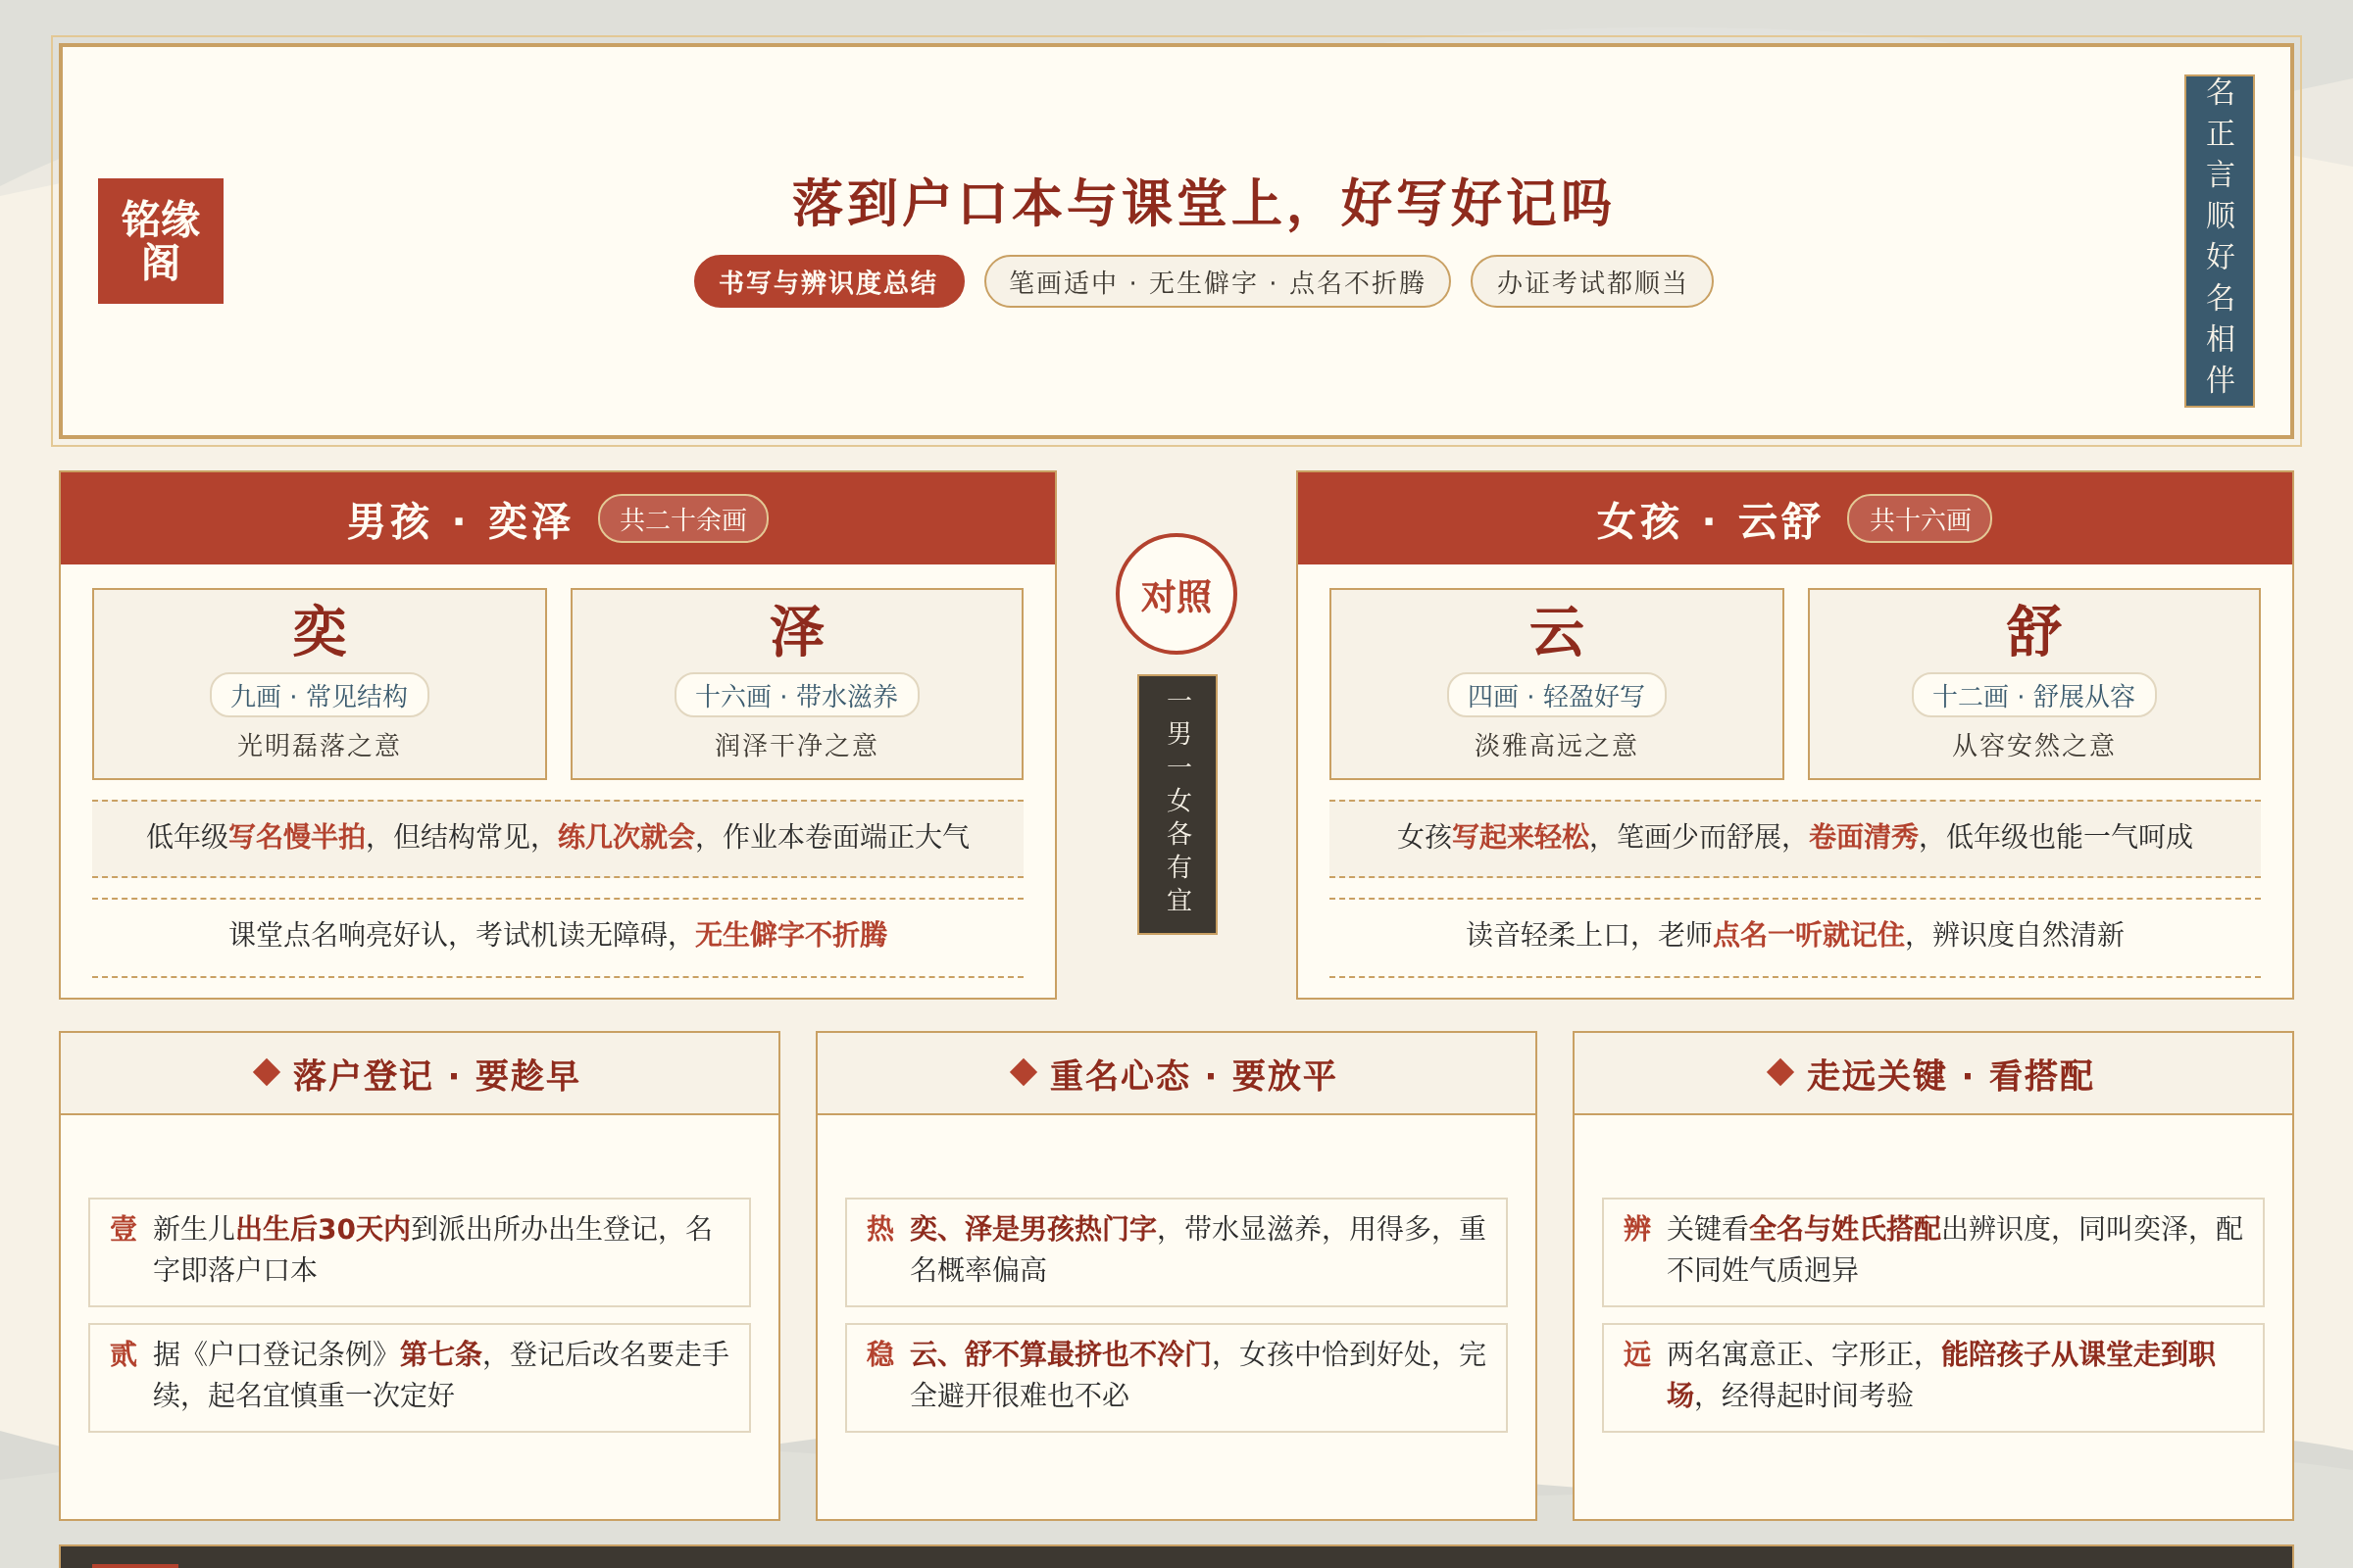
Task: Select the 办证考试都顺当 pill
Action: coord(1590,281)
